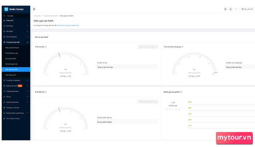Click the Tiki Creative Studio wrench icon

[x=4, y=118]
